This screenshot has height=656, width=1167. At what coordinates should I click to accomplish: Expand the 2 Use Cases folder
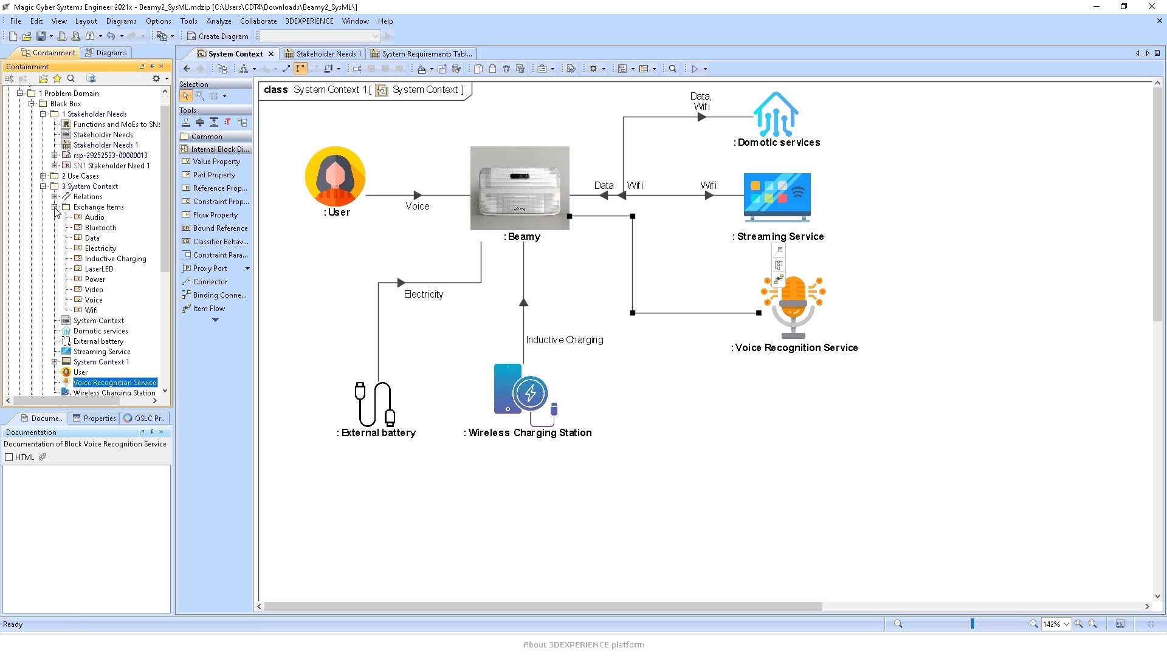click(x=43, y=176)
